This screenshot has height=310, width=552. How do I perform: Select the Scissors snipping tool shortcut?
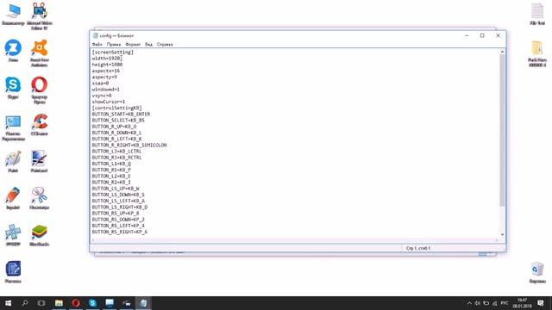click(x=40, y=199)
